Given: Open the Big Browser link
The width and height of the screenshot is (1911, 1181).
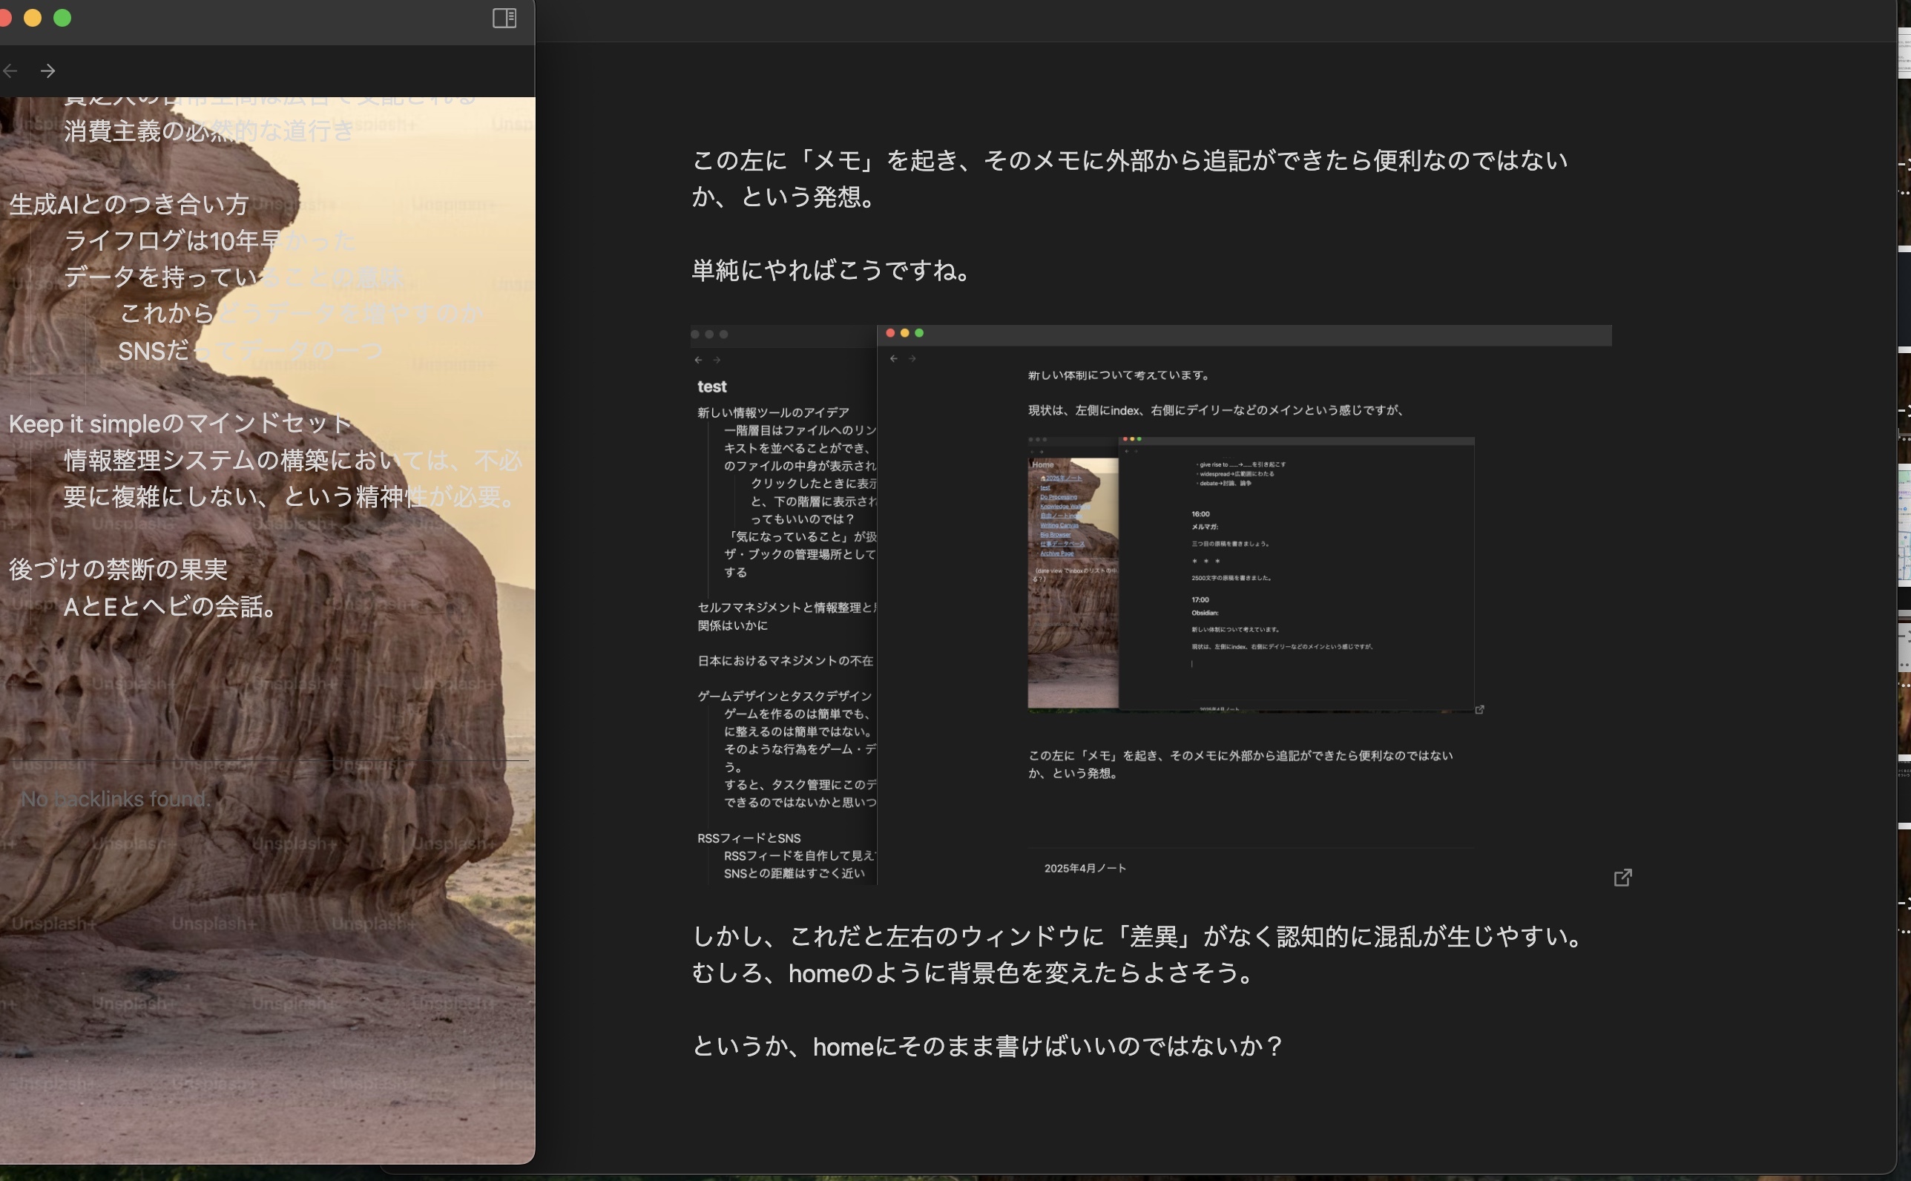Looking at the screenshot, I should [1056, 535].
